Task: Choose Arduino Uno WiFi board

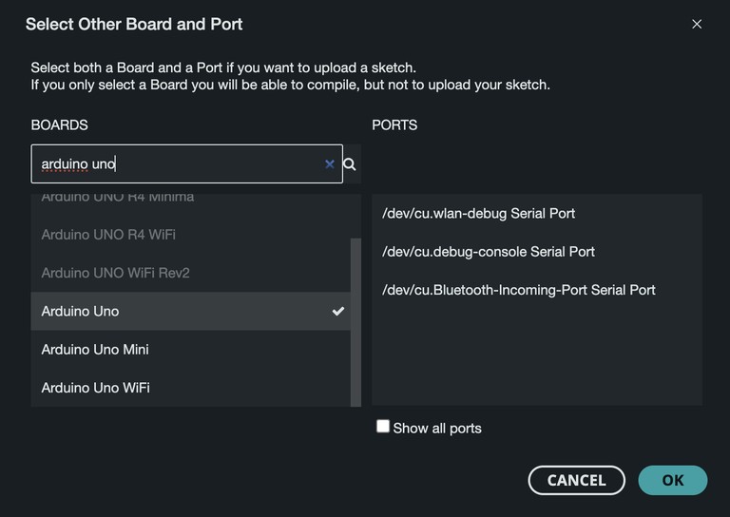Action: 96,387
